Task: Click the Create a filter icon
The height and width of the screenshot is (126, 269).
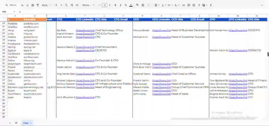Action: pos(199,5)
